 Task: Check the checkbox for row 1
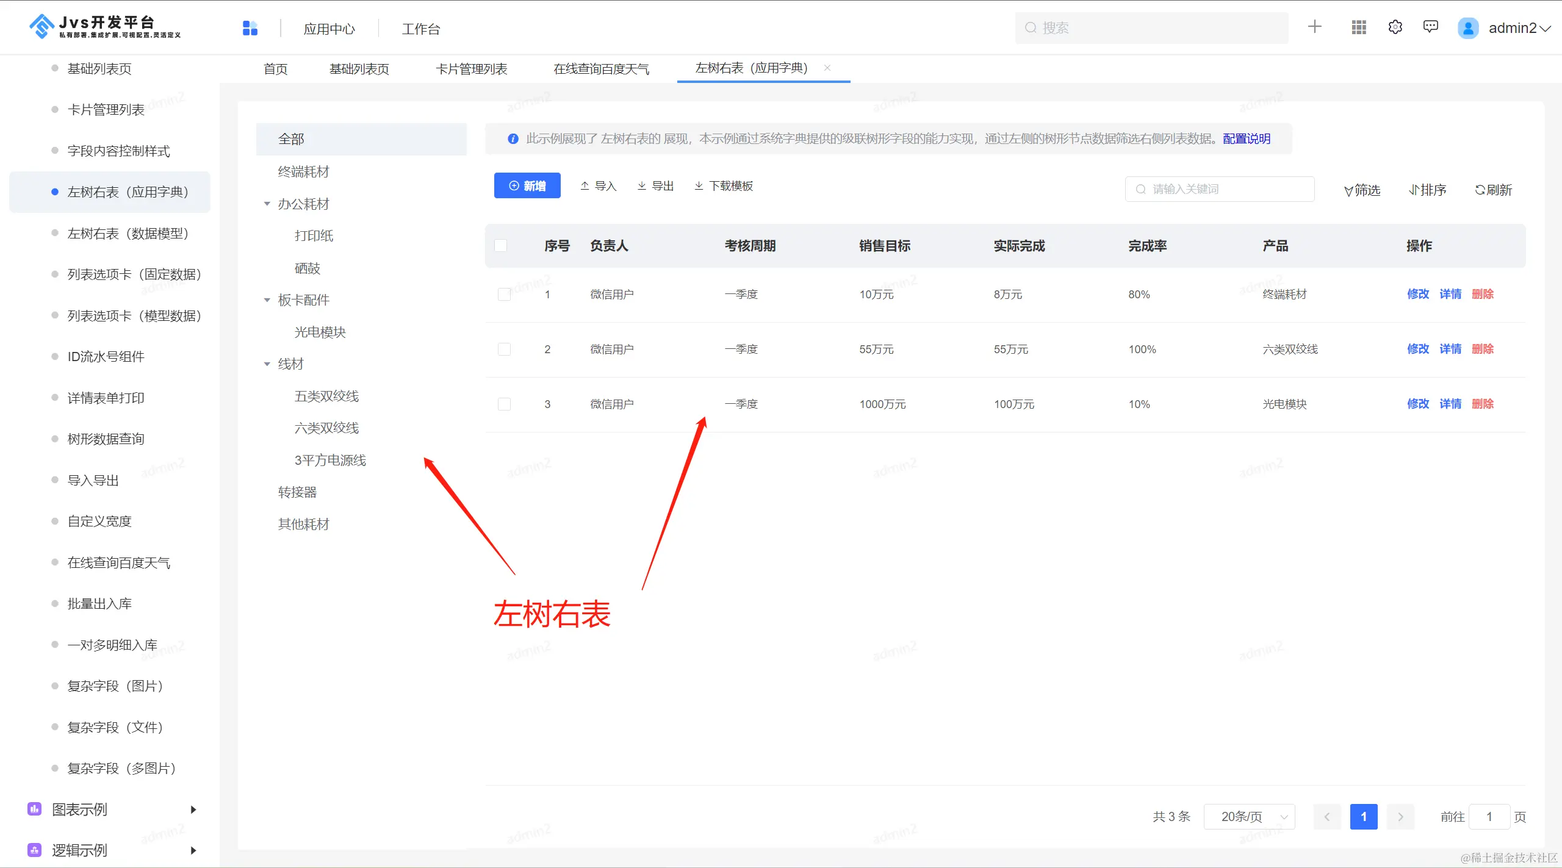point(505,295)
